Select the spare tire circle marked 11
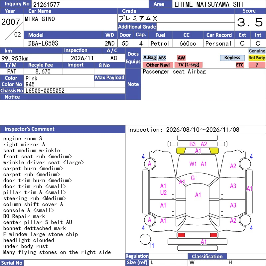266x266 pixels. (x=145, y=239)
